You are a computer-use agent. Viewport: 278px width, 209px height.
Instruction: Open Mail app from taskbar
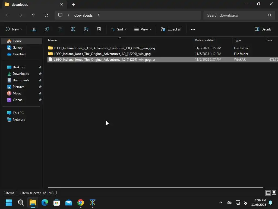pos(69,202)
